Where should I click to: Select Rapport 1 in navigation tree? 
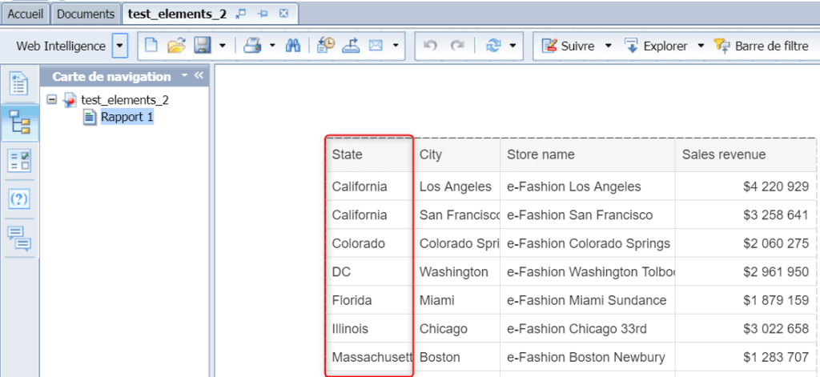[127, 118]
